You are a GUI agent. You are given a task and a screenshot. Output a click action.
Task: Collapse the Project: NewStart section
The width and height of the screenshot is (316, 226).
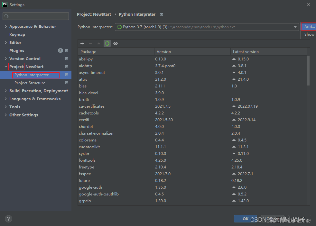click(x=6, y=67)
